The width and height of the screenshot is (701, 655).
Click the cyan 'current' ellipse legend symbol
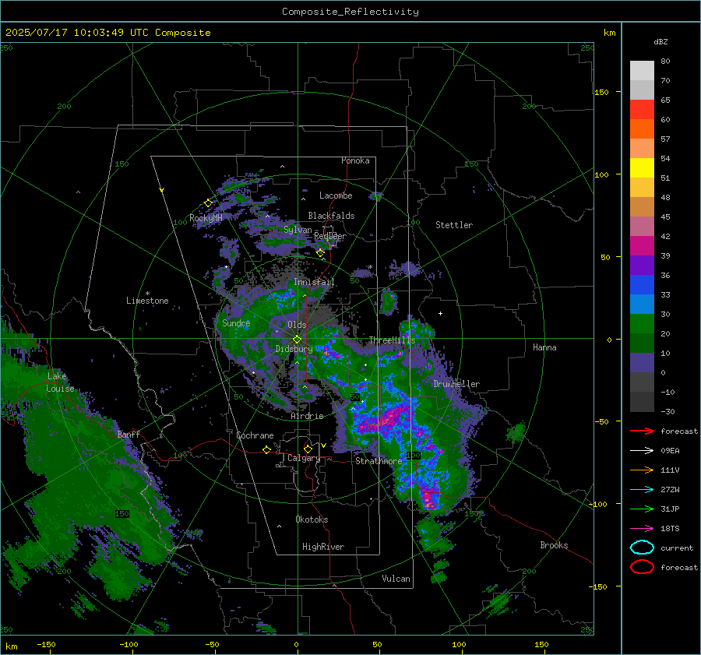click(x=642, y=548)
